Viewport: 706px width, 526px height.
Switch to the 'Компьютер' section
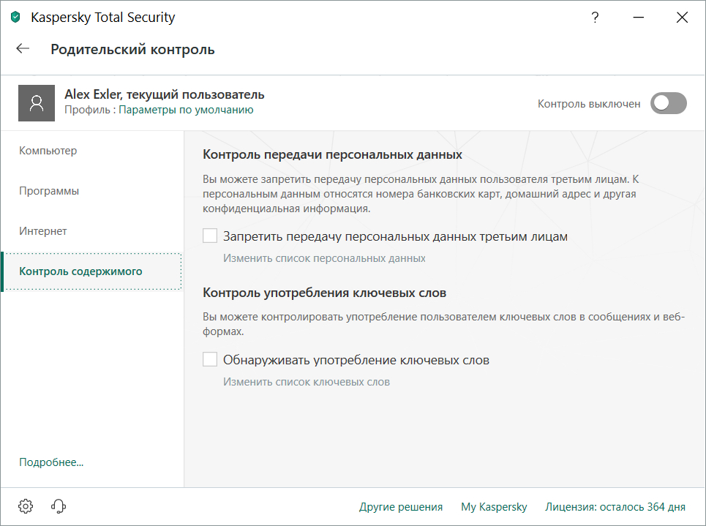coord(48,151)
